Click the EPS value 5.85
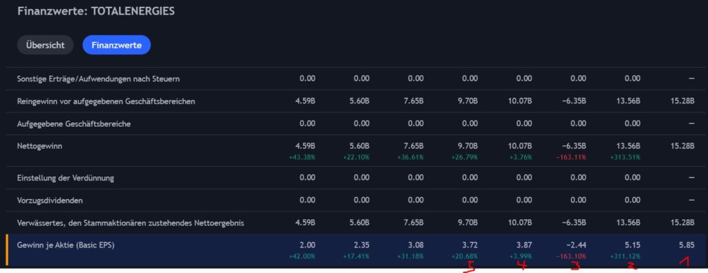 [x=687, y=245]
